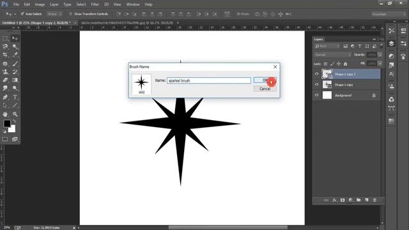Hide the Shape 1 copy layer

pyautogui.click(x=317, y=84)
